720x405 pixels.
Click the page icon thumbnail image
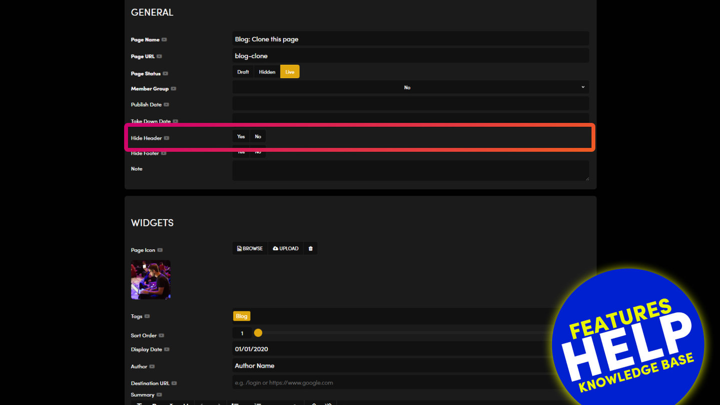(x=151, y=279)
